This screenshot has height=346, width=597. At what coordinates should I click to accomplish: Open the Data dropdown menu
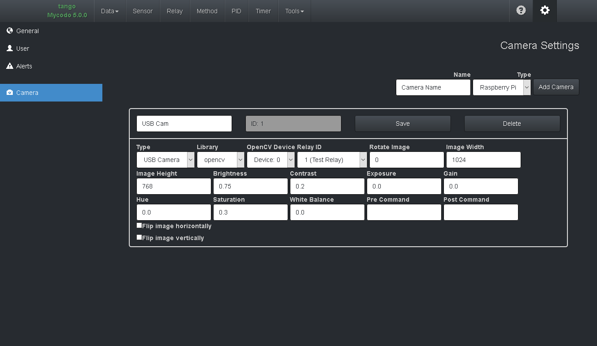[109, 11]
